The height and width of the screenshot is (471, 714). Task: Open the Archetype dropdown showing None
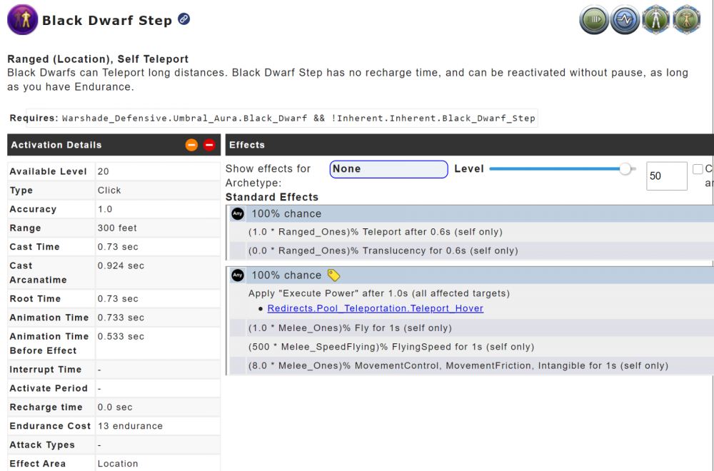388,169
